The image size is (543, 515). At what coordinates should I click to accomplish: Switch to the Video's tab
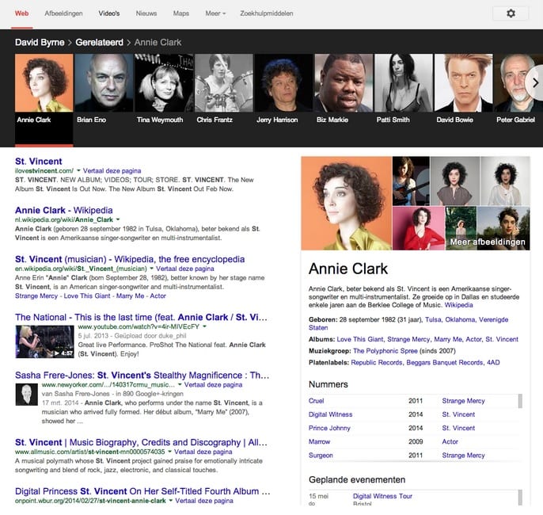pyautogui.click(x=108, y=13)
